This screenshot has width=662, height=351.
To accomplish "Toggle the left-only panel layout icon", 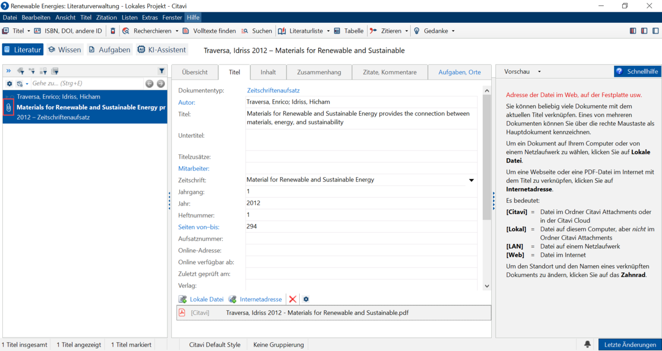I will click(x=632, y=31).
